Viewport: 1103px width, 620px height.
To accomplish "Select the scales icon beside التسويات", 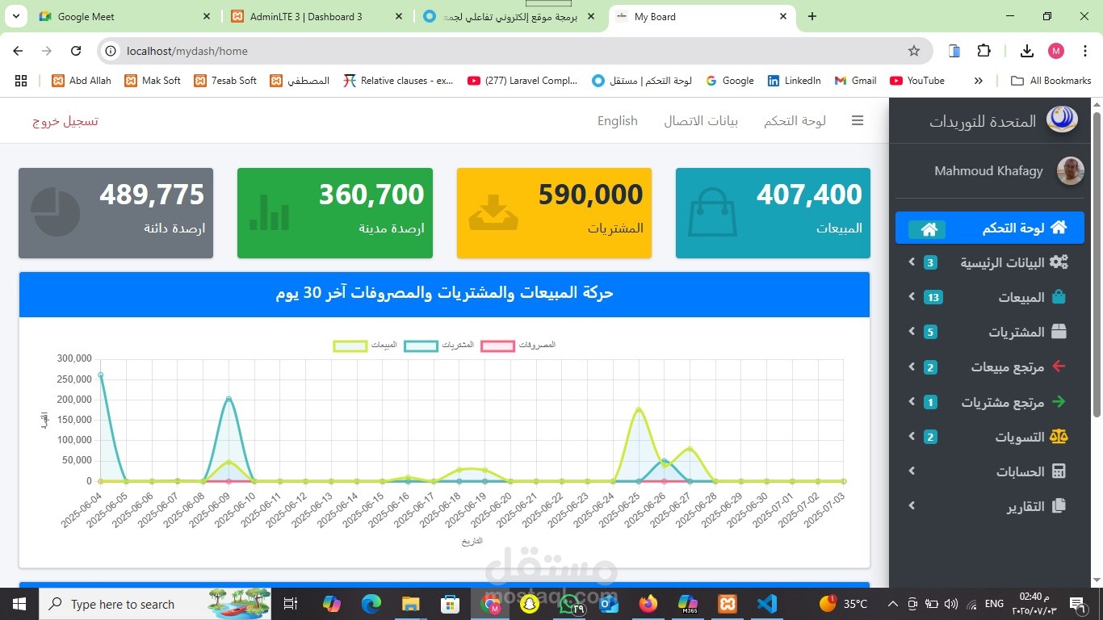I will [1059, 436].
